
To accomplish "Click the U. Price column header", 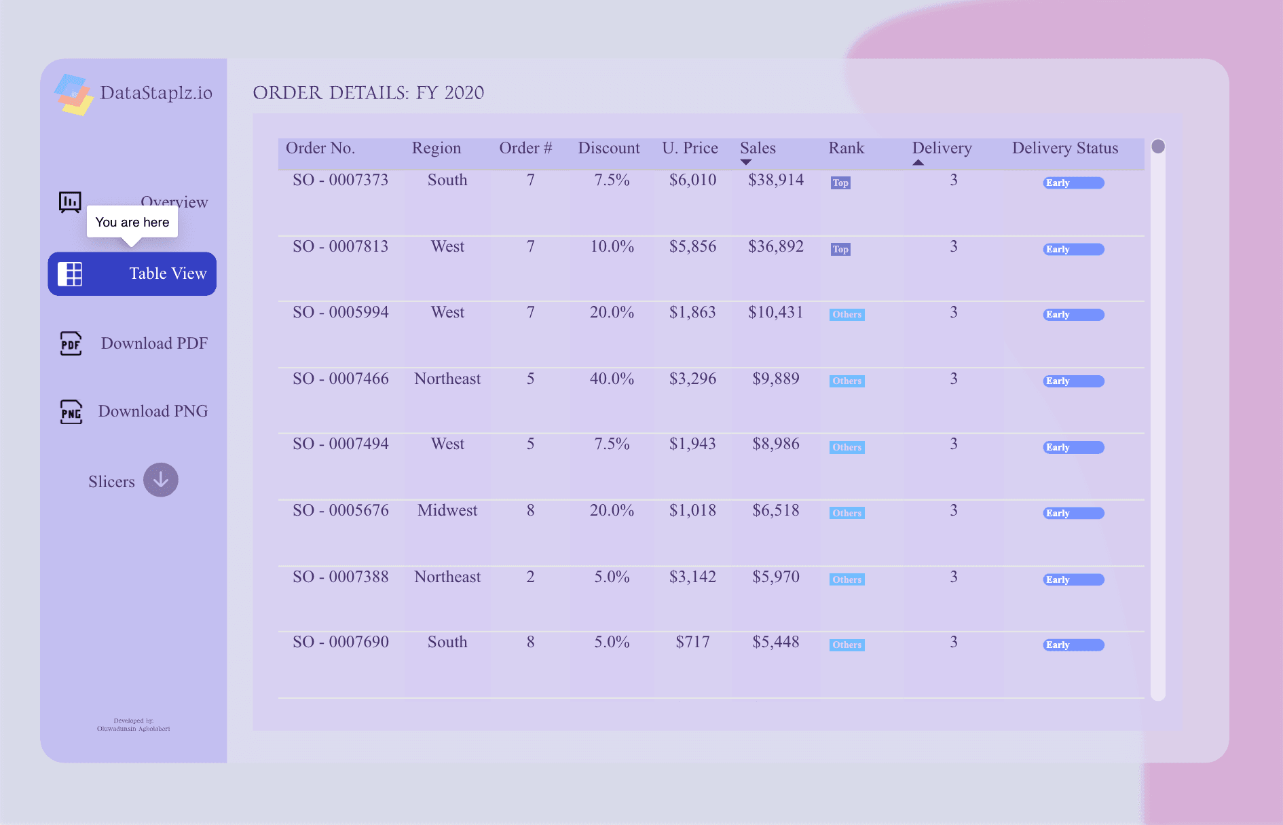I will point(690,148).
